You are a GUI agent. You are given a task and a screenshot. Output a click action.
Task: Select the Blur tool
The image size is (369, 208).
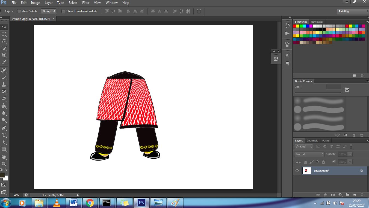coord(4,113)
